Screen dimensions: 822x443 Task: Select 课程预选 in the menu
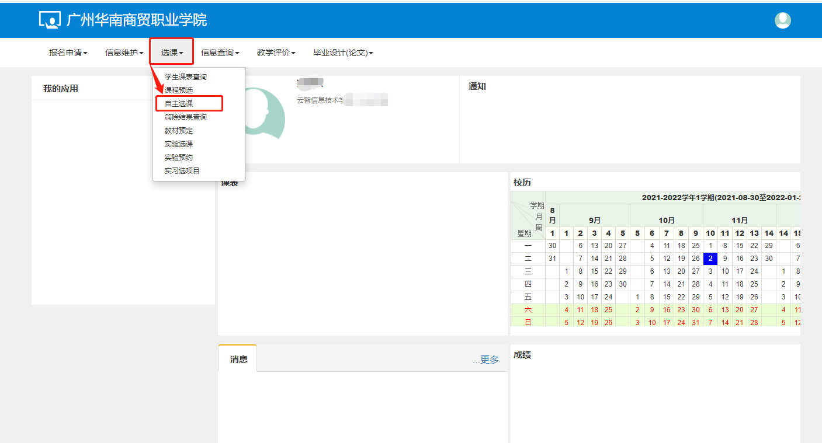tap(179, 90)
